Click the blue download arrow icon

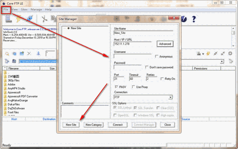click(38, 53)
